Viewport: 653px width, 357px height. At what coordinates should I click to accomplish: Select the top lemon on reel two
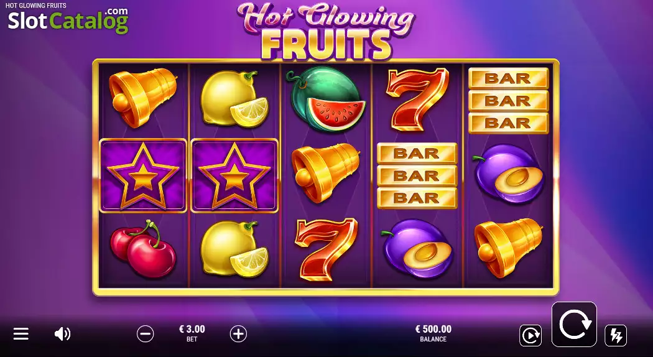(234, 99)
